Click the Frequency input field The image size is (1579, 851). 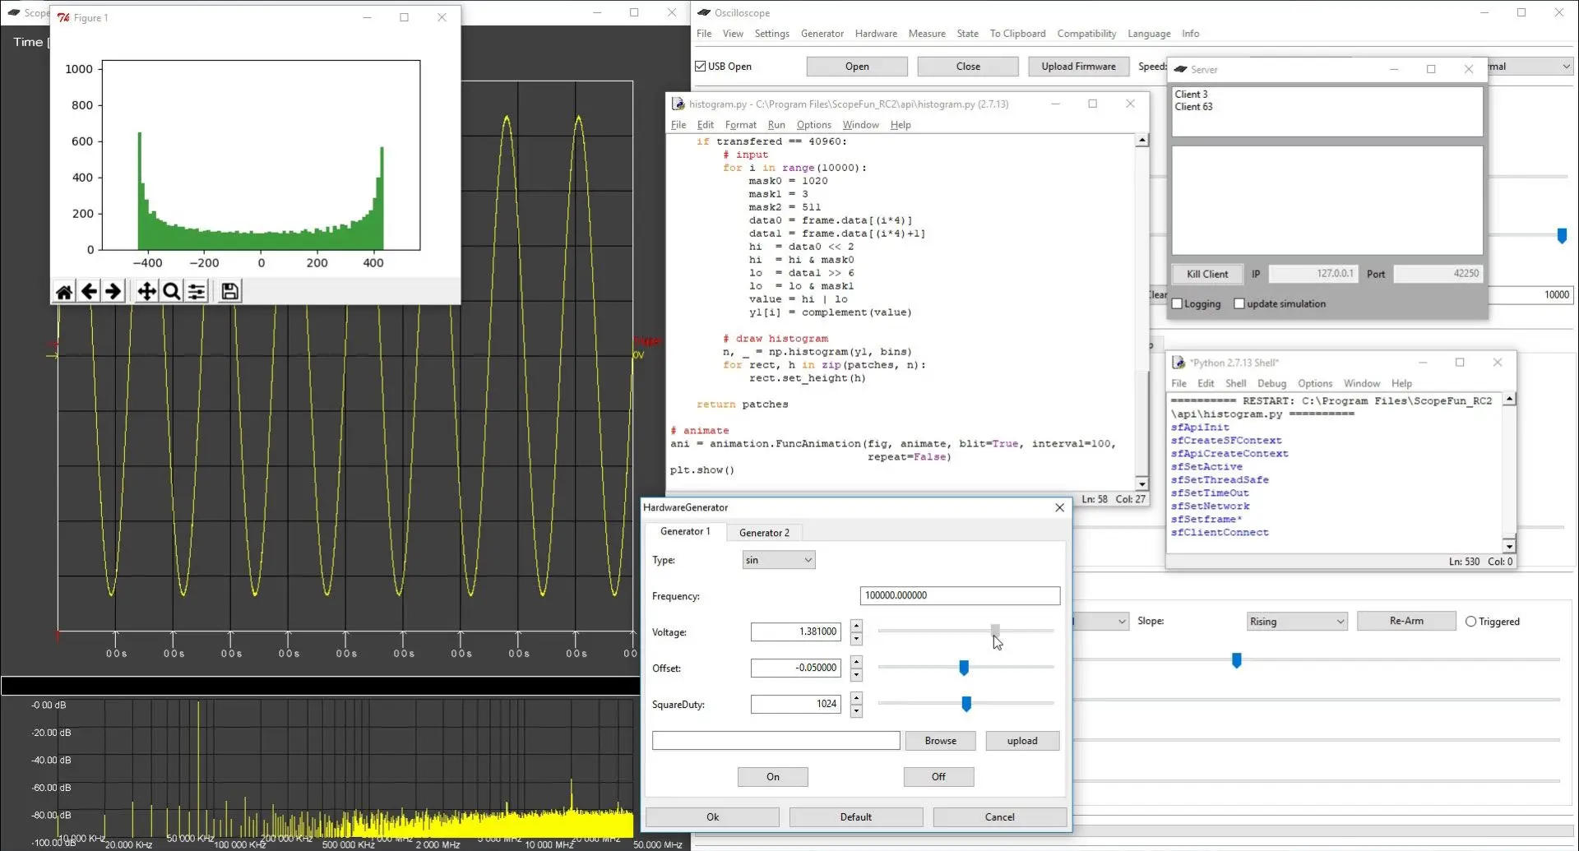[959, 595]
